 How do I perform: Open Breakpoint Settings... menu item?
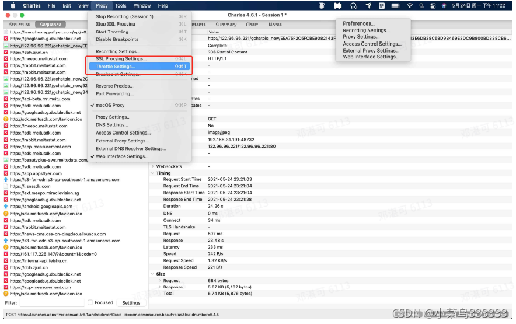(x=139, y=74)
